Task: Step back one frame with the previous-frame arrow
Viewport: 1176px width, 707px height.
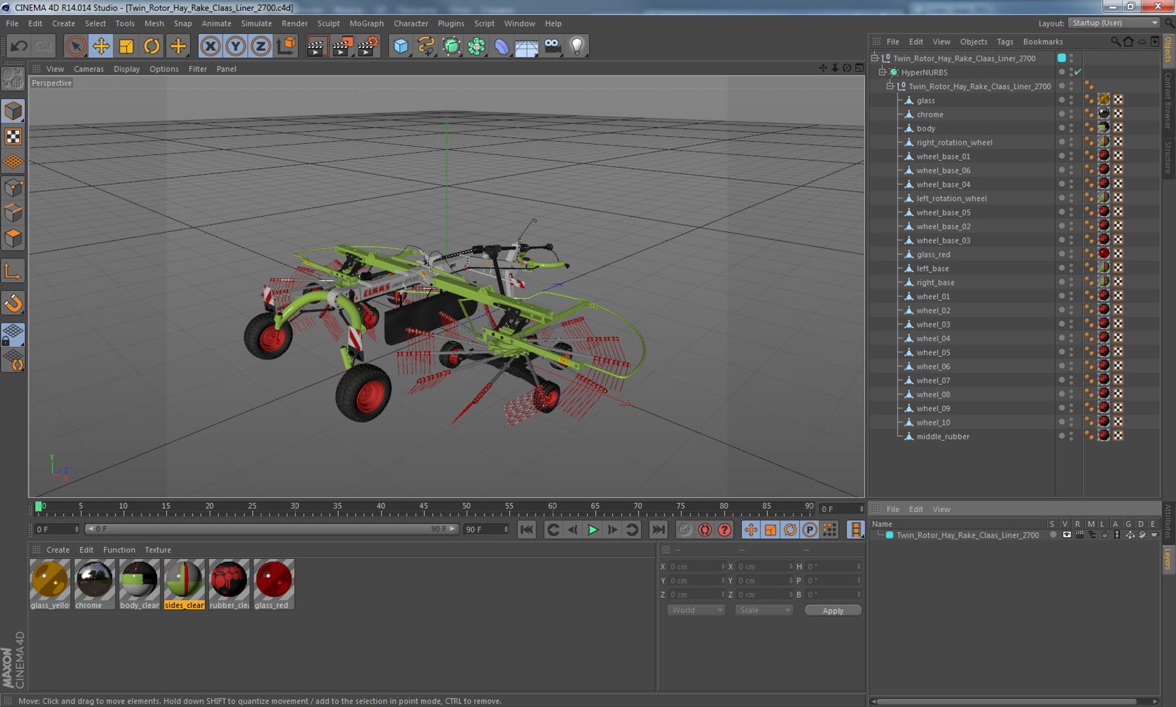Action: (573, 530)
